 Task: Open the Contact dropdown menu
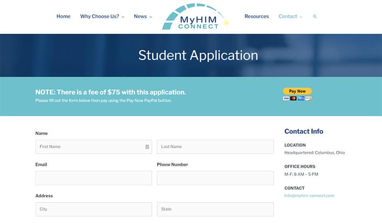click(290, 17)
